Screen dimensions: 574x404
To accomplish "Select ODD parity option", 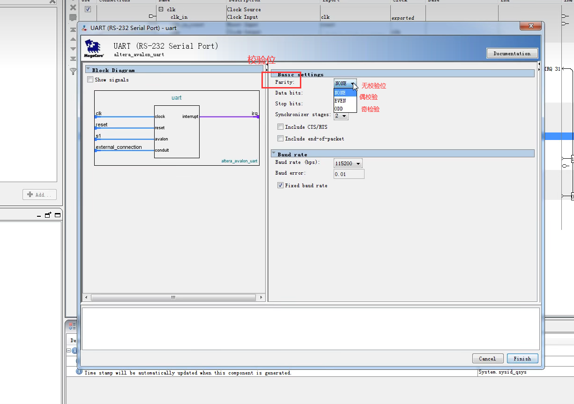I will 345,109.
